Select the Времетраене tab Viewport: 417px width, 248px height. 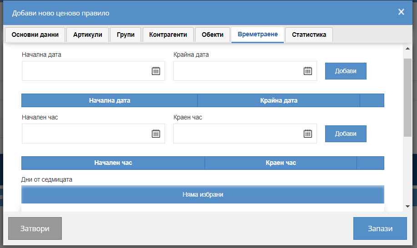pyautogui.click(x=257, y=35)
